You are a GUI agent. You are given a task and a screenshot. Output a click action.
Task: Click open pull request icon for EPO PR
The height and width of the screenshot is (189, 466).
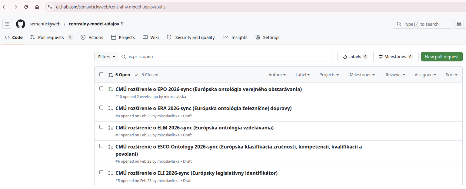tap(111, 89)
